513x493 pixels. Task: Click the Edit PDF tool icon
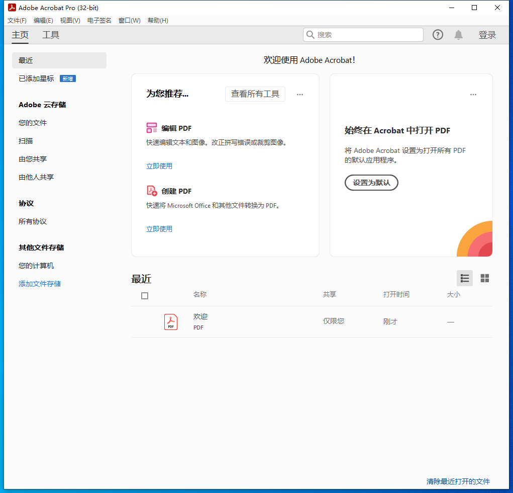click(151, 128)
